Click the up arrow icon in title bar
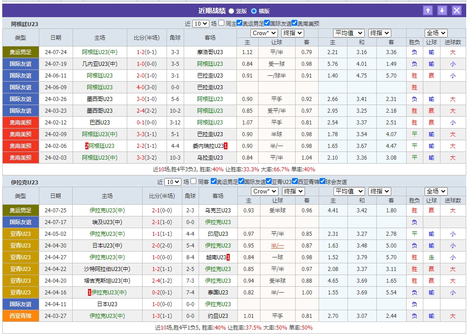Viewport: 468px width, 335px height. tap(428, 10)
